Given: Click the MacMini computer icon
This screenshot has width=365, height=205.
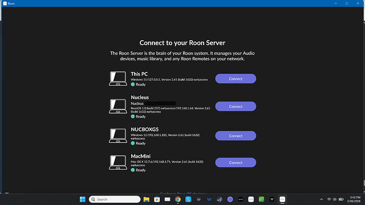Looking at the screenshot, I should [x=118, y=162].
